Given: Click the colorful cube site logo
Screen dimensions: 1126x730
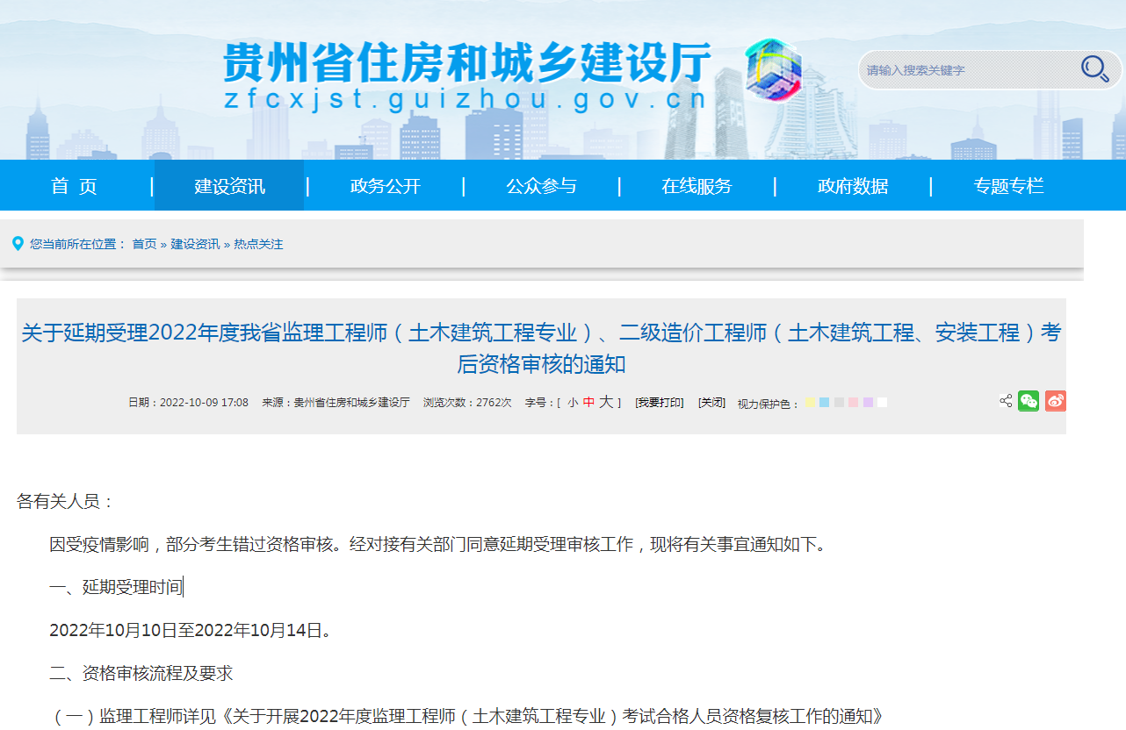Looking at the screenshot, I should (773, 70).
